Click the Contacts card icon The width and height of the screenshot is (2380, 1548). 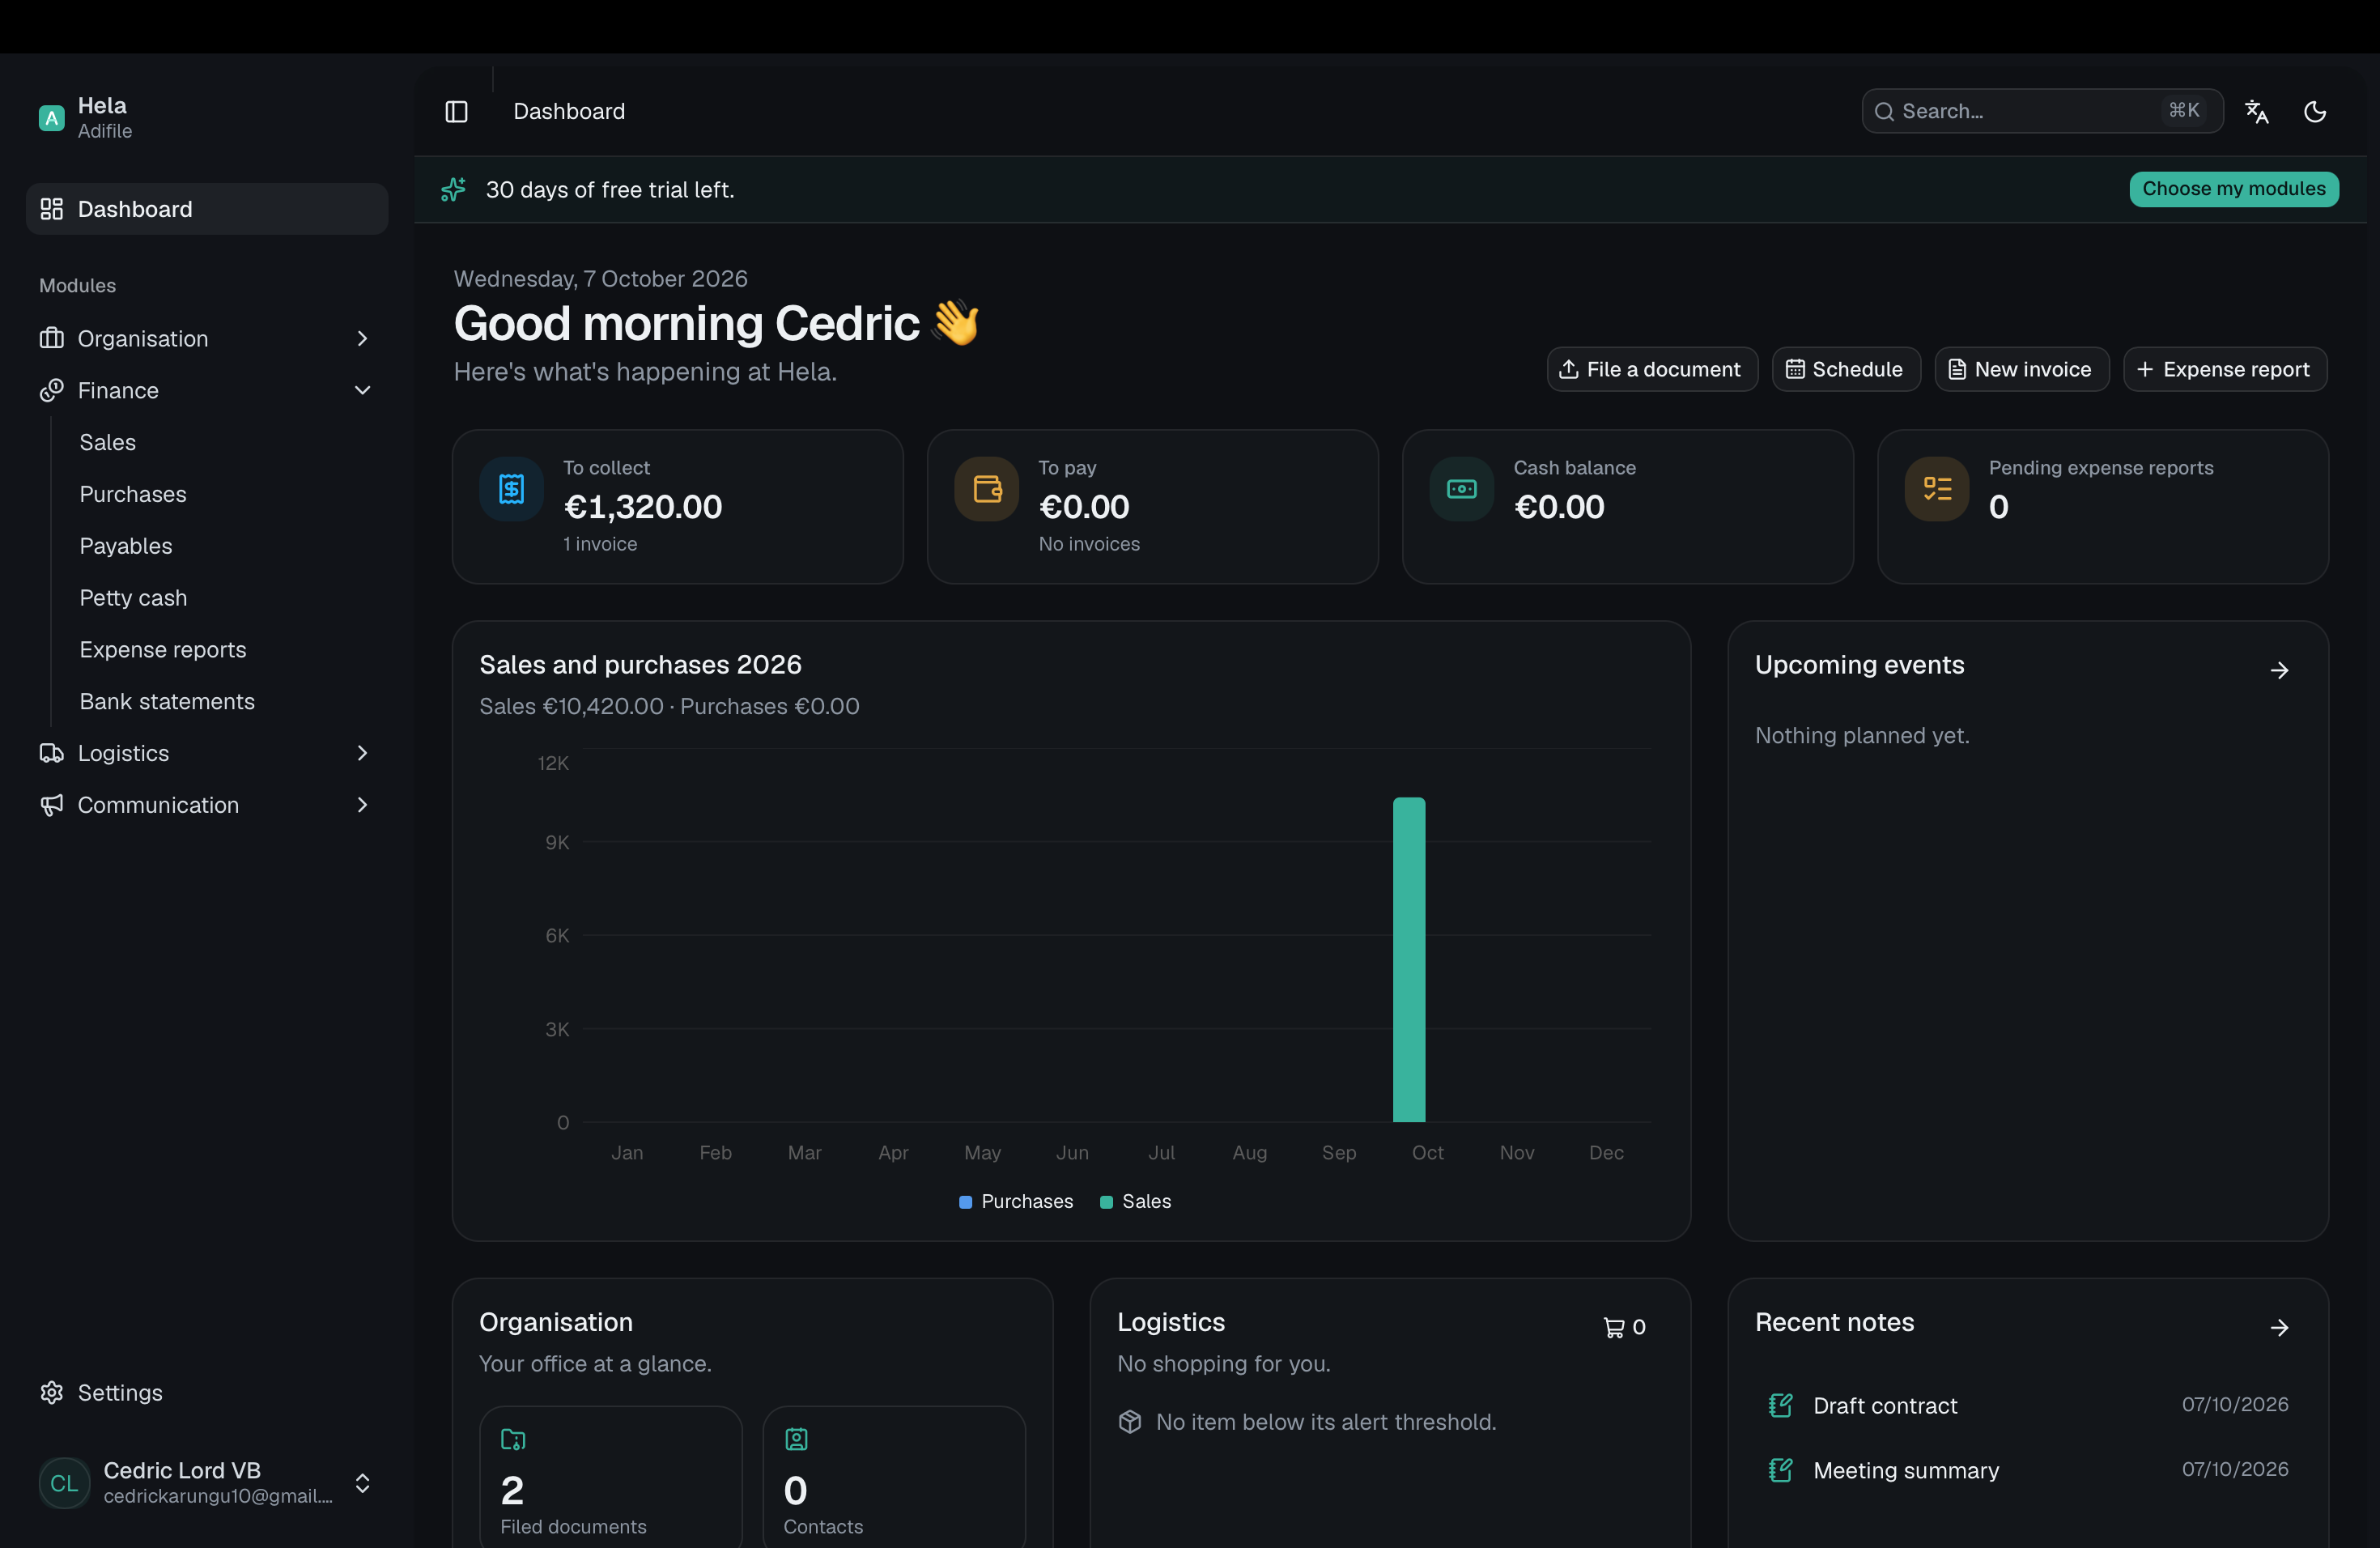coord(796,1439)
